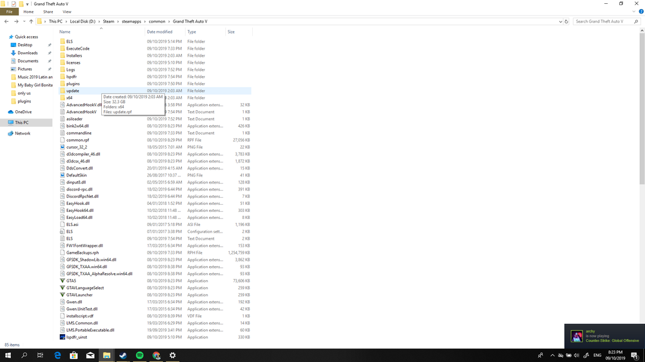645x362 pixels.
Task: Open the notification center icon
Action: click(635, 356)
